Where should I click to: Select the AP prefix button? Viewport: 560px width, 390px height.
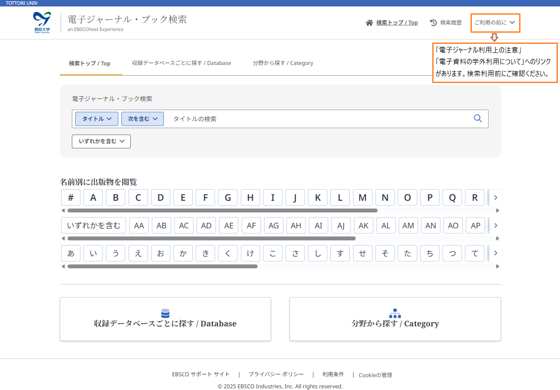click(x=476, y=225)
